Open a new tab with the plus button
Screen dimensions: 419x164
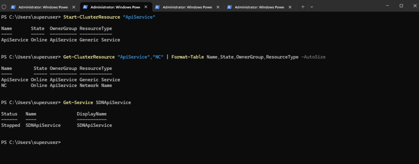tap(303, 7)
